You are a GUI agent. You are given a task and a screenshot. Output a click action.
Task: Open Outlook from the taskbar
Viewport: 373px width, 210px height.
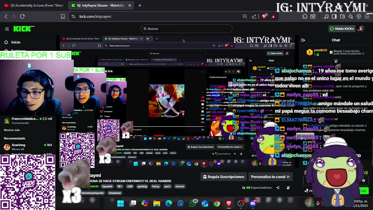(x=205, y=203)
